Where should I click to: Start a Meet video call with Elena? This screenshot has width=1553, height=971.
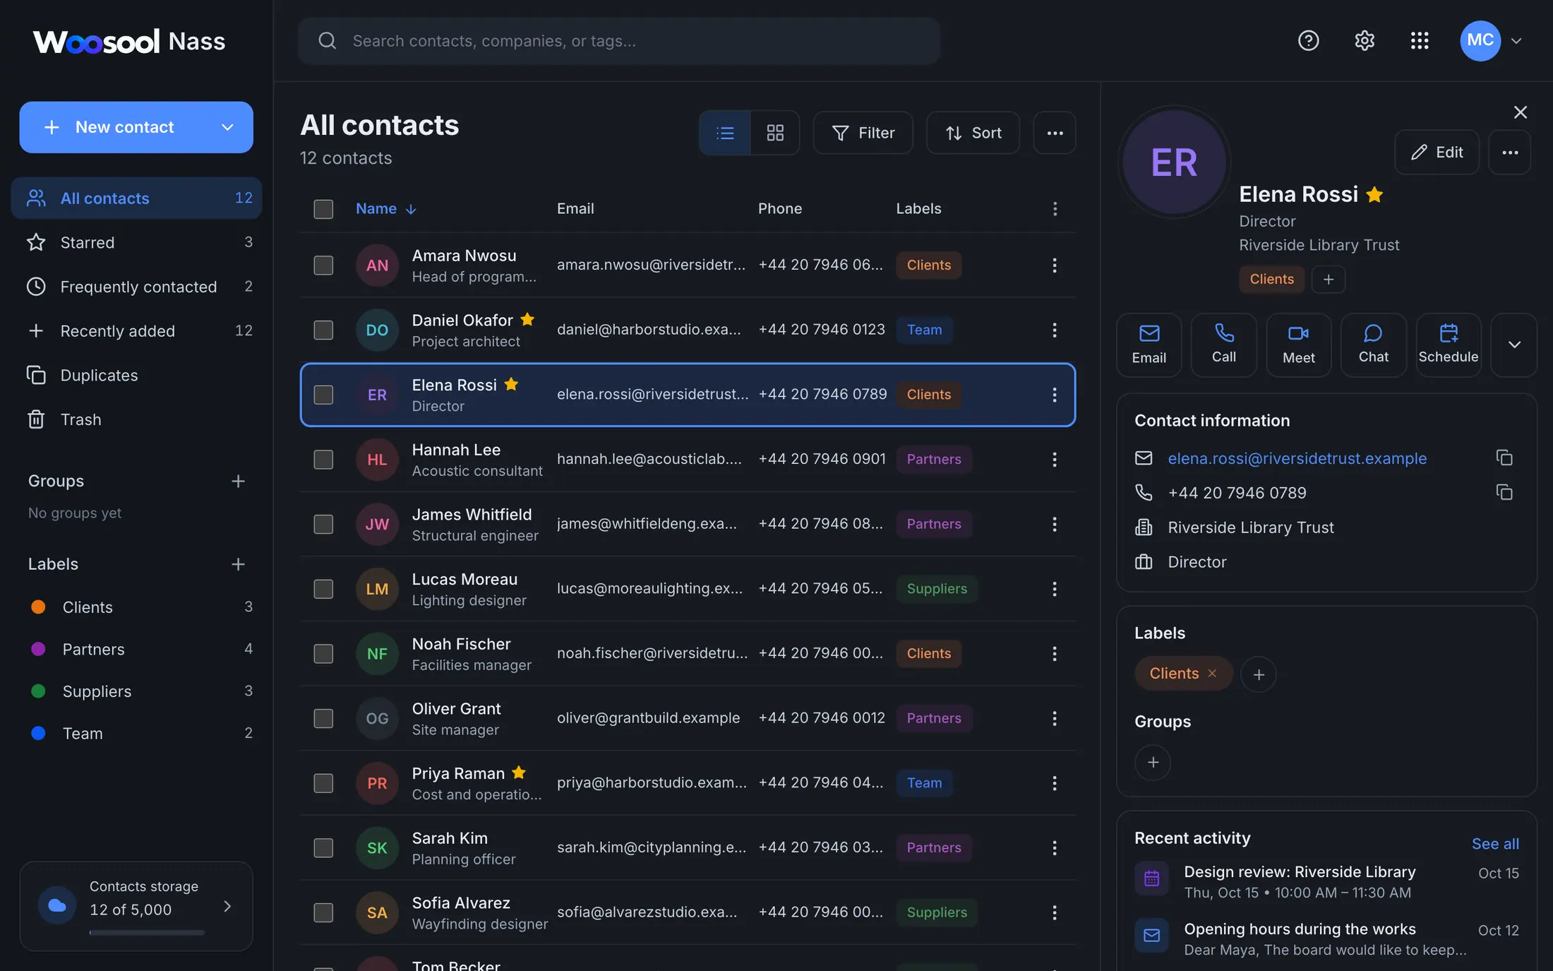tap(1298, 345)
